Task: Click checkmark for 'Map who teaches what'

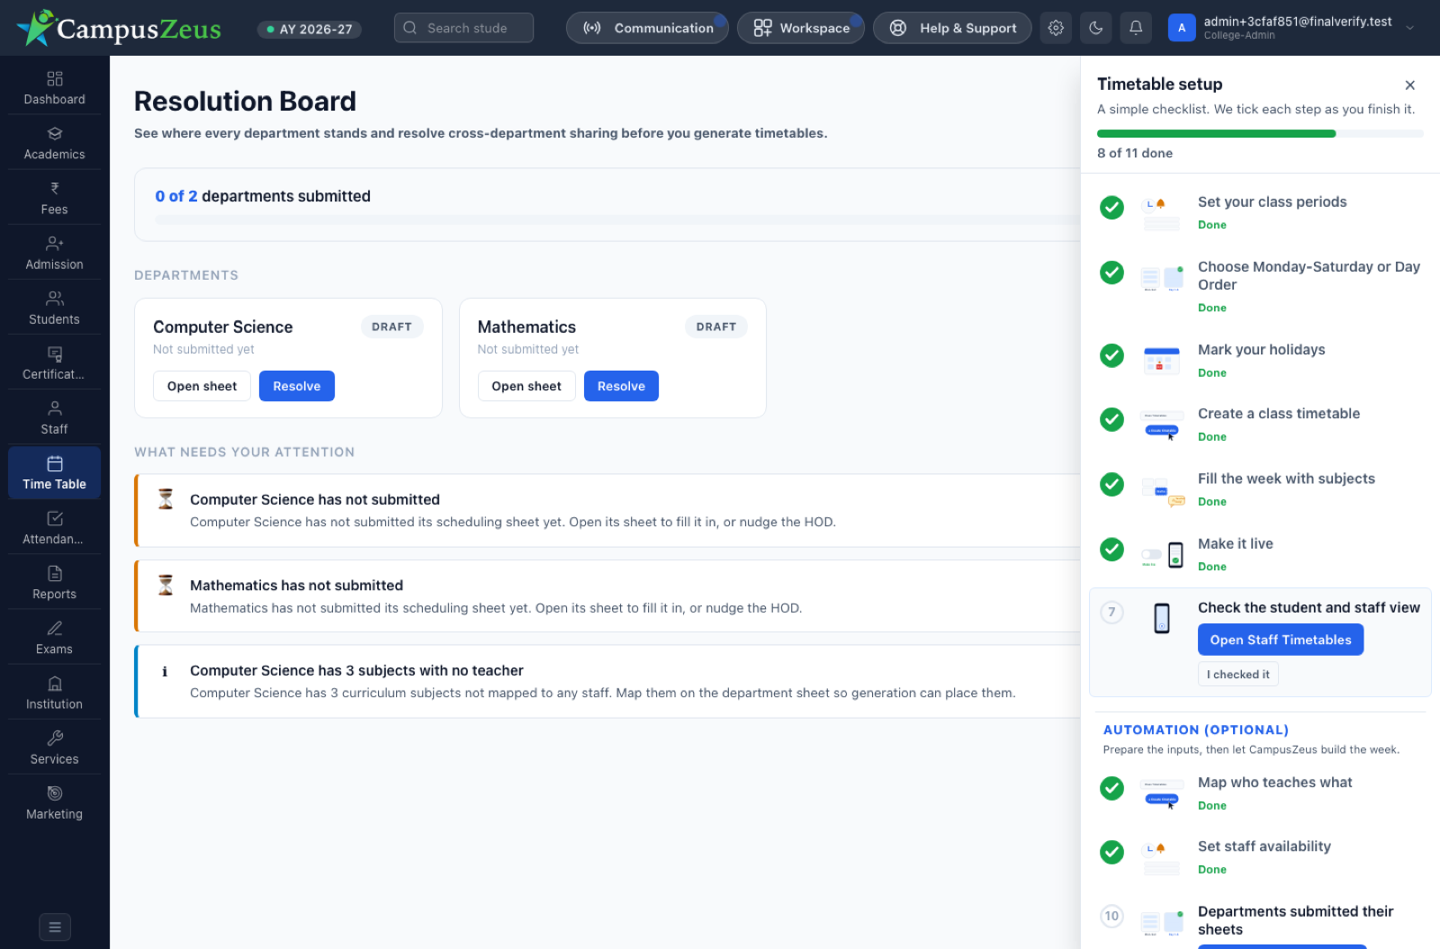Action: pos(1112,788)
